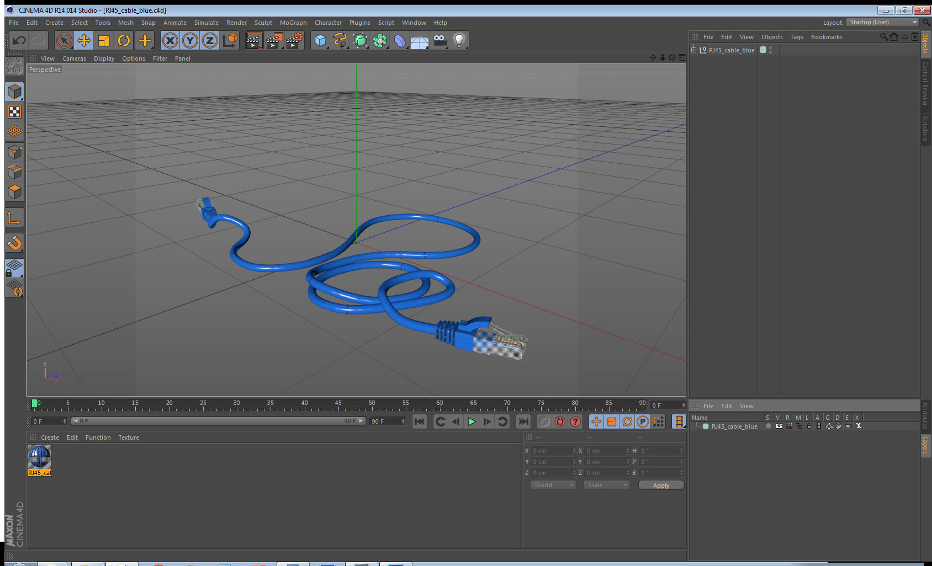Go to end of animation

tap(523, 421)
